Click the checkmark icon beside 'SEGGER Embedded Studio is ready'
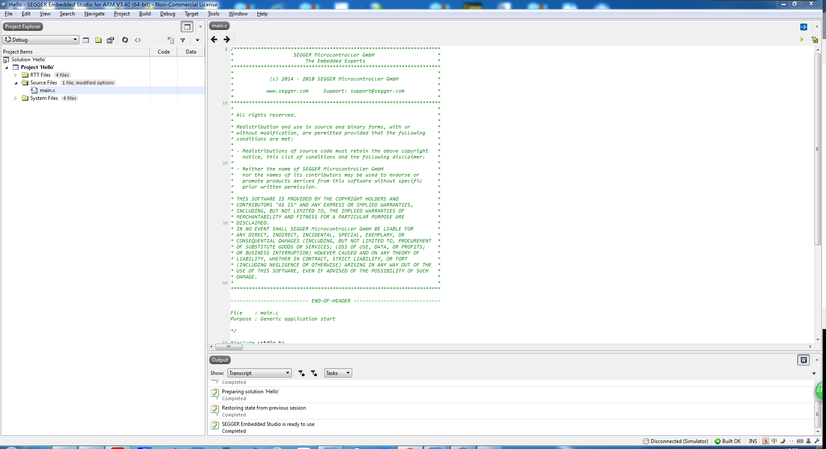 click(215, 425)
